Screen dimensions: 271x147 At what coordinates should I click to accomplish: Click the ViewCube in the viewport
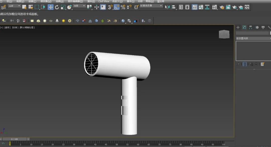tap(224, 34)
